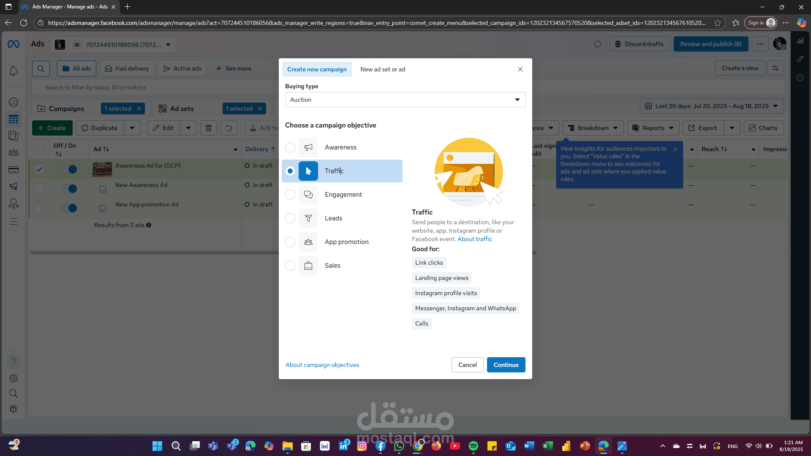This screenshot has height=456, width=811.
Task: Clear Campaigns 1 selected filter
Action: coord(139,109)
